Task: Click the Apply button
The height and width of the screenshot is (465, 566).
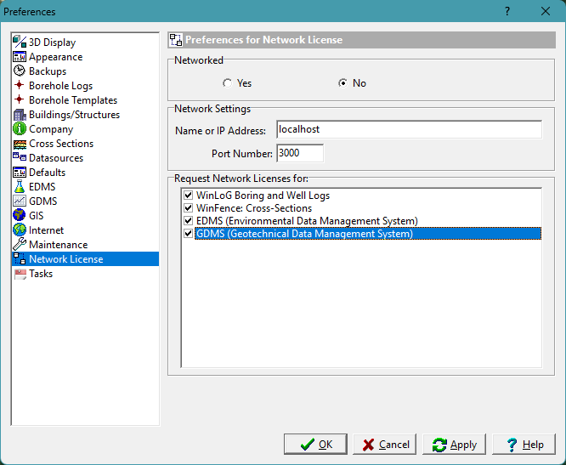Action: pos(455,445)
